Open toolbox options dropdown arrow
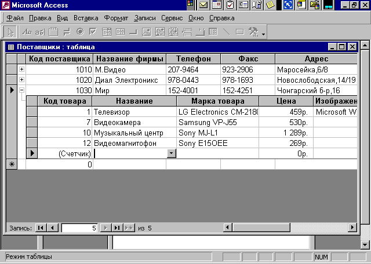371x264 pixels. point(263,34)
